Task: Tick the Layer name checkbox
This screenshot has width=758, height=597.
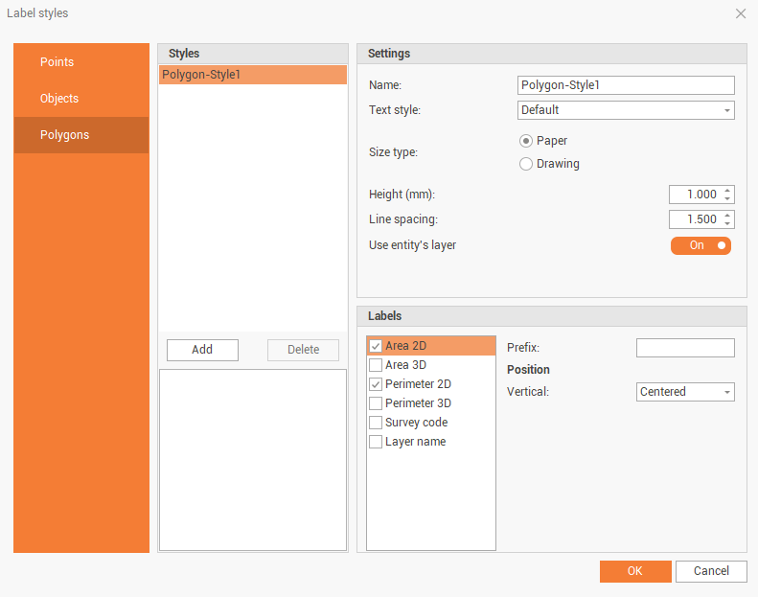Action: (x=376, y=442)
